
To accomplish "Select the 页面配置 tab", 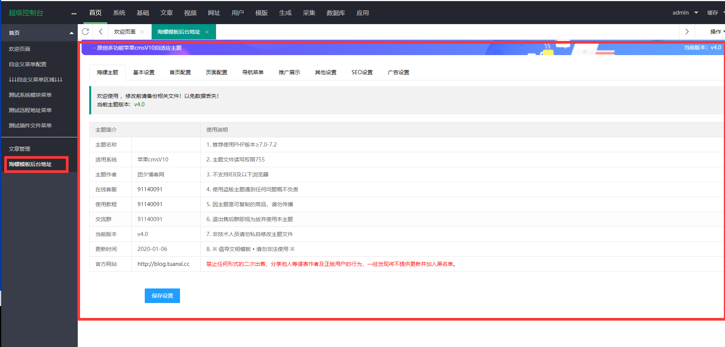I will [x=217, y=72].
